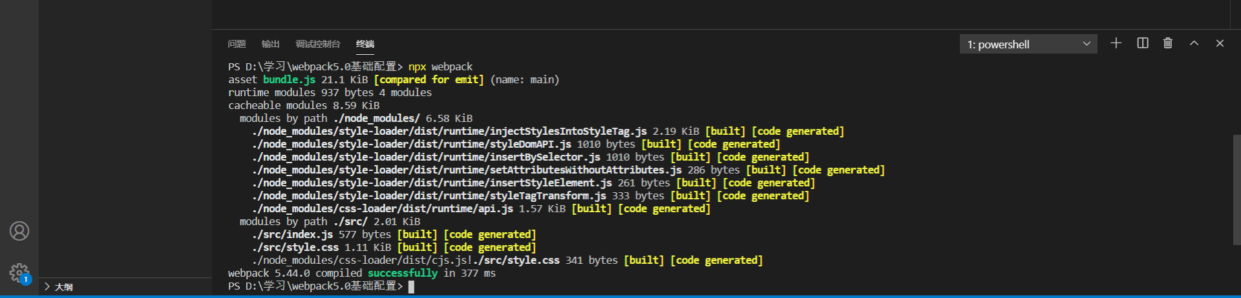Click the insertStyleElement.js module path
1241x298 pixels.
pyautogui.click(x=432, y=183)
